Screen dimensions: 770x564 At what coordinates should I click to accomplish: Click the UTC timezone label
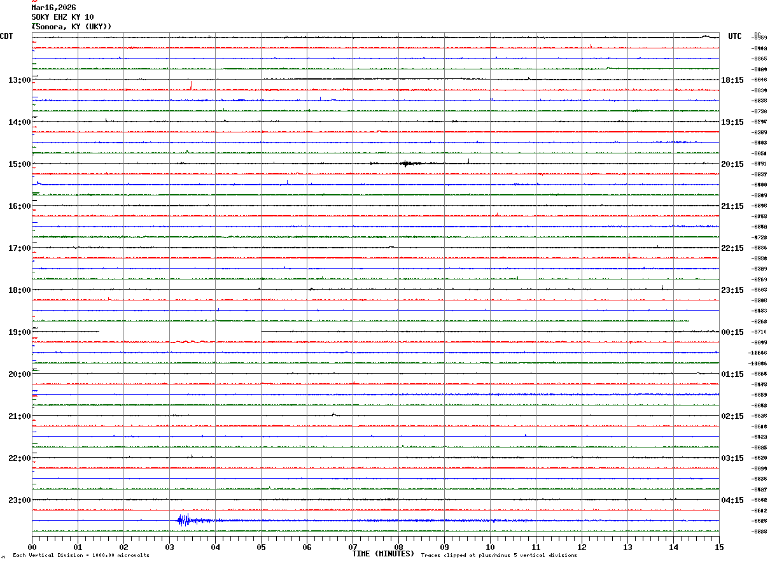(735, 36)
